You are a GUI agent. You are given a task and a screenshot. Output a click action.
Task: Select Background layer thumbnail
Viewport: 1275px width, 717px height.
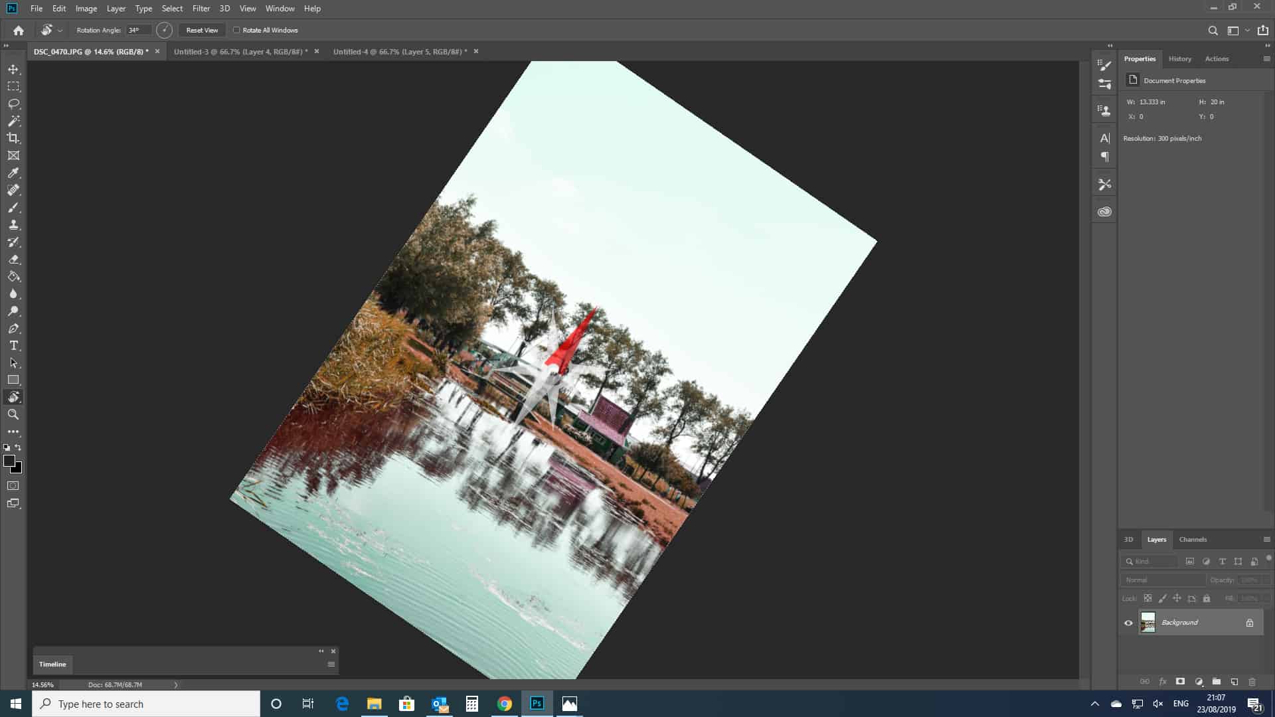tap(1148, 623)
